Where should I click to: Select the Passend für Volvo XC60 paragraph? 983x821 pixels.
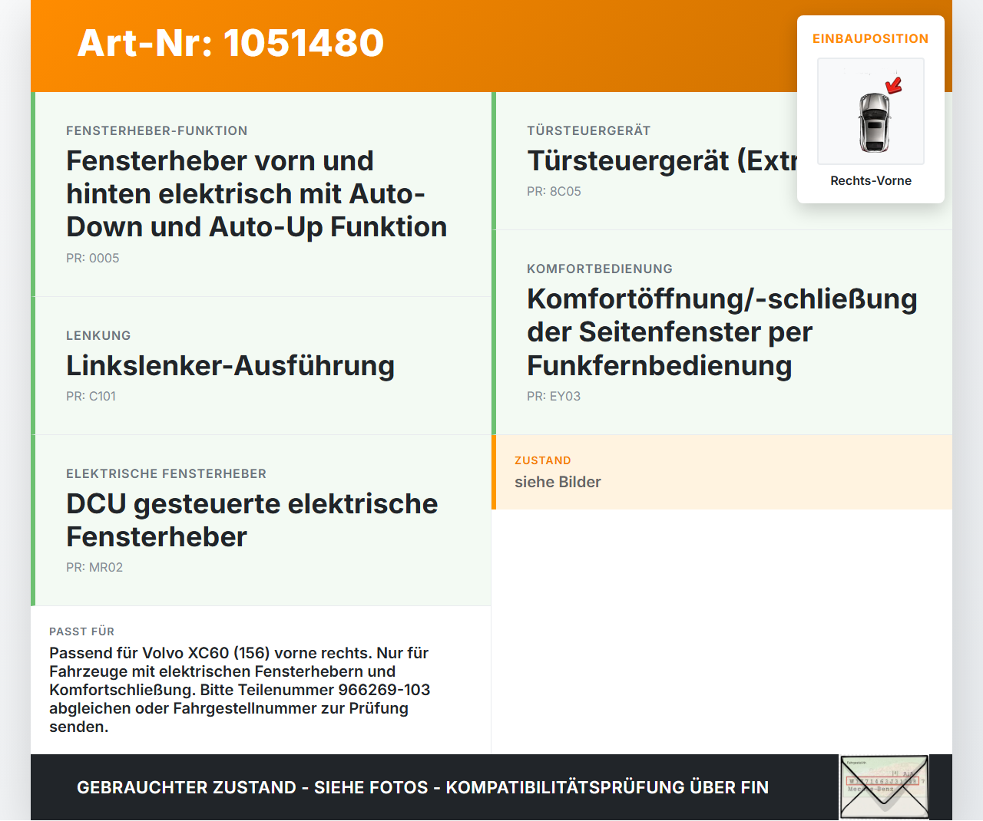click(x=240, y=690)
